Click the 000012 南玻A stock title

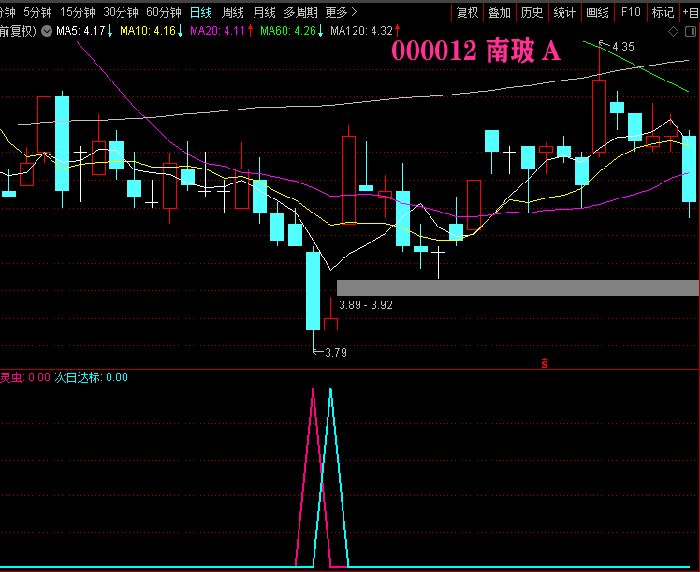coord(476,51)
